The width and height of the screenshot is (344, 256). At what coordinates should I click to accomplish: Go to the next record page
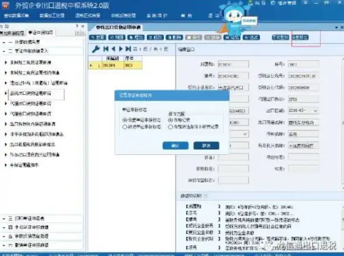click(121, 49)
